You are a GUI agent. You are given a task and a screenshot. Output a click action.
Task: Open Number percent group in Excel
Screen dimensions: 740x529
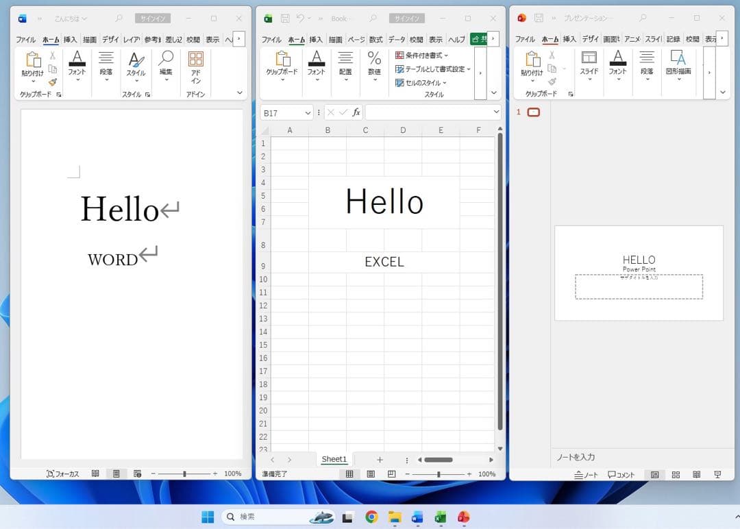click(374, 66)
